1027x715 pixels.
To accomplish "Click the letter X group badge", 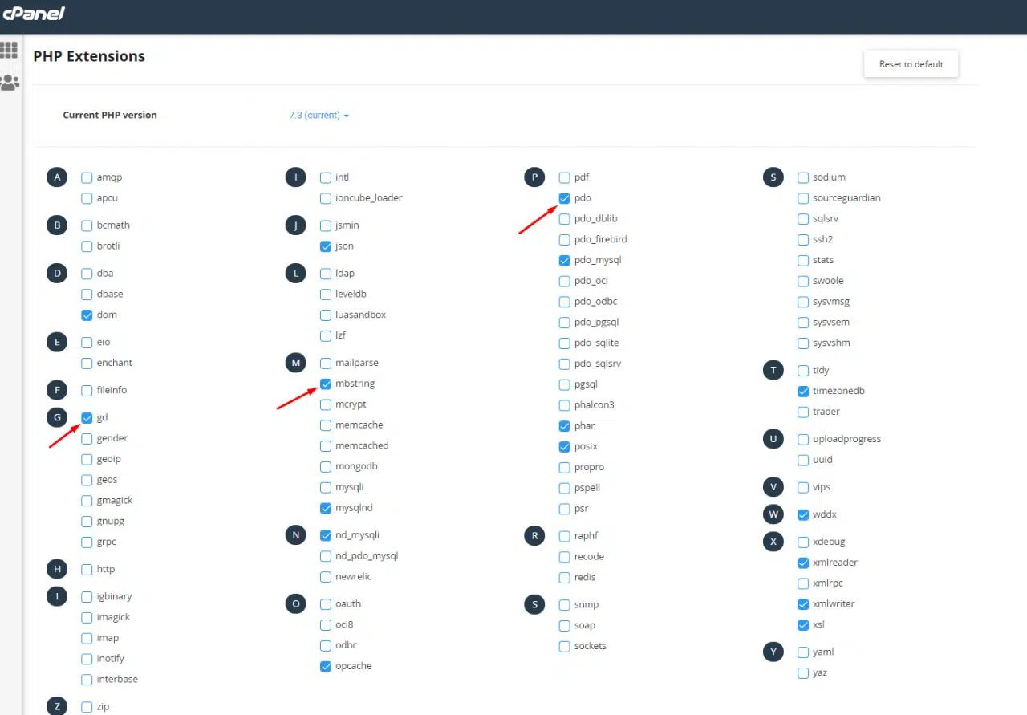I will tap(773, 542).
